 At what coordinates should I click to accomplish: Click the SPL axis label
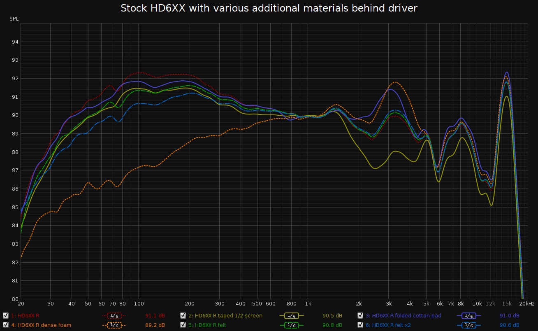(x=14, y=19)
